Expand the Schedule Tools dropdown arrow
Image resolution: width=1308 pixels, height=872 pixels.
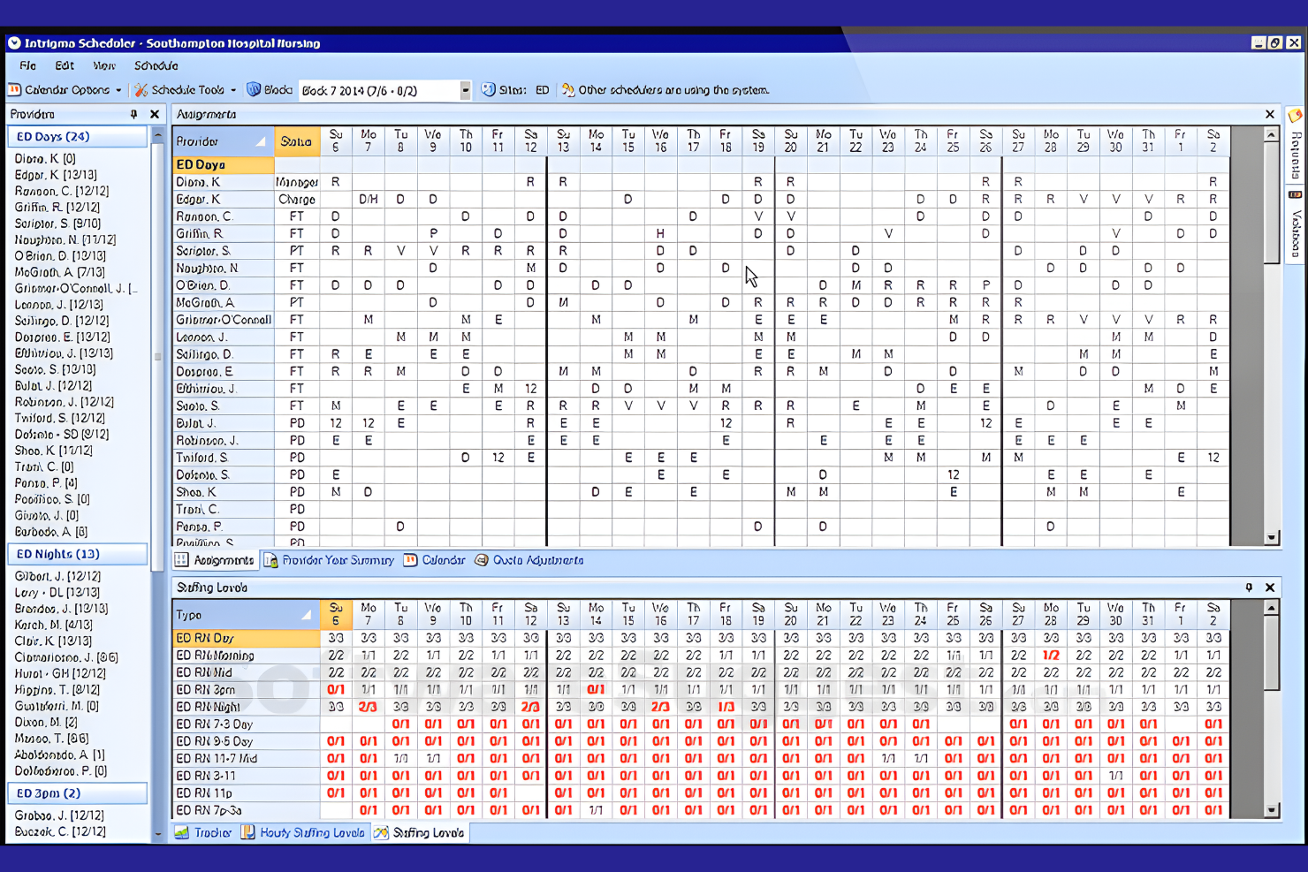[232, 89]
